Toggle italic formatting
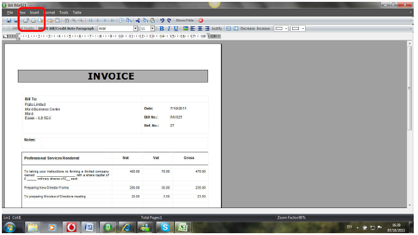 (x=169, y=28)
